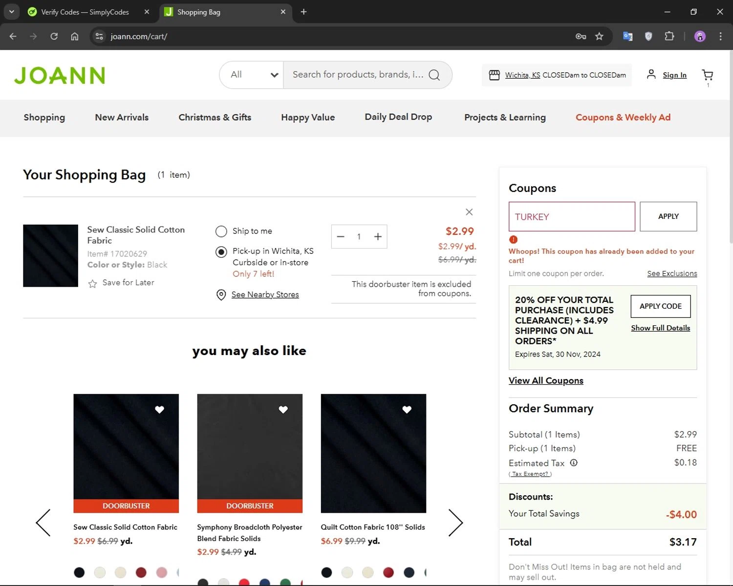Click the site information icon in address bar
733x586 pixels.
(99, 36)
